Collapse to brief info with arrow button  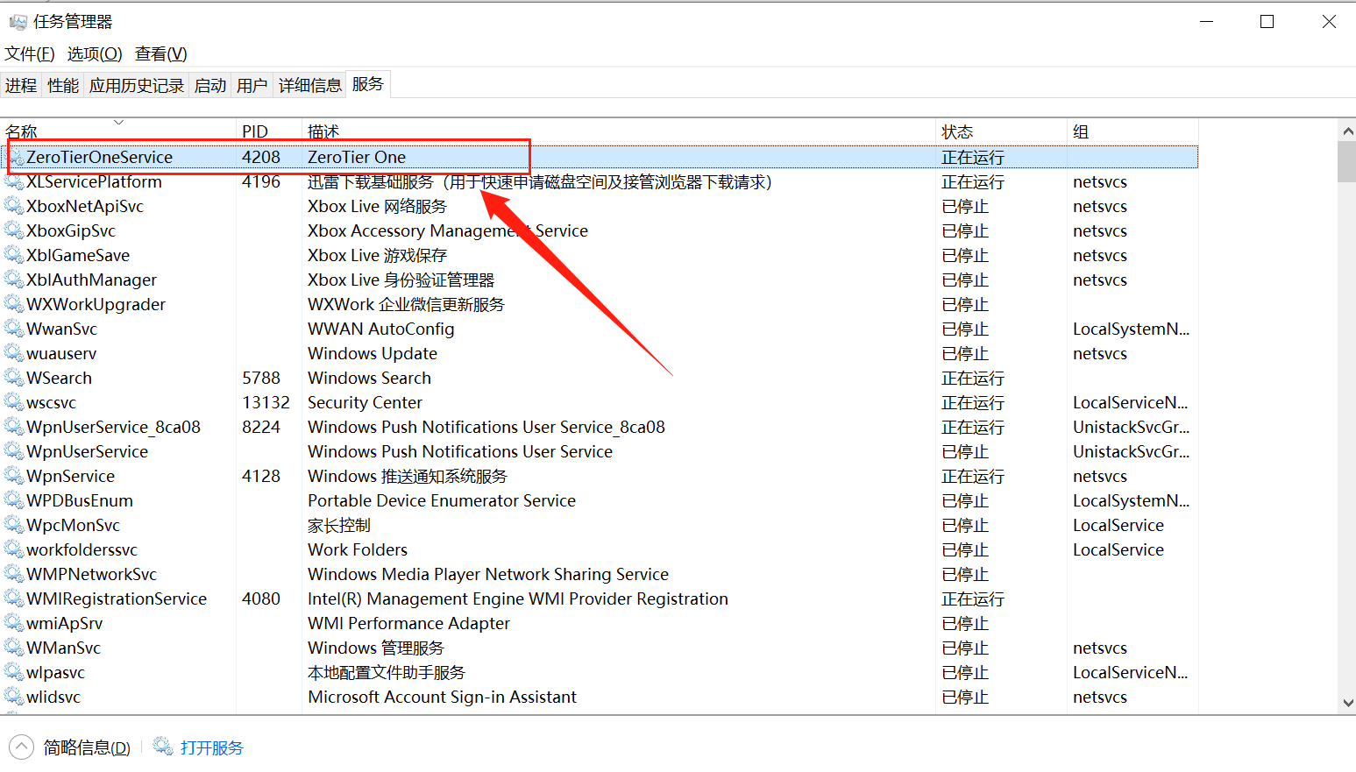click(22, 747)
